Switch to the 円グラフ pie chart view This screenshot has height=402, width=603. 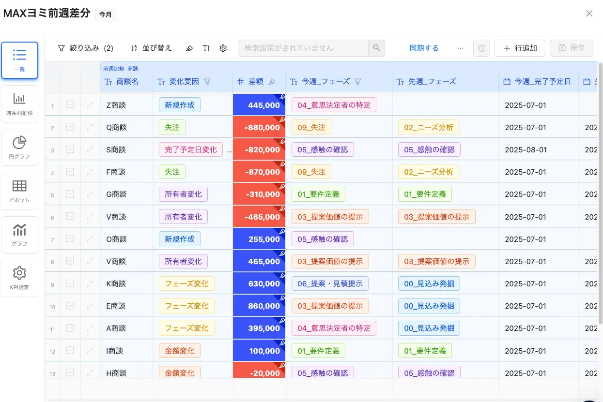pos(19,148)
